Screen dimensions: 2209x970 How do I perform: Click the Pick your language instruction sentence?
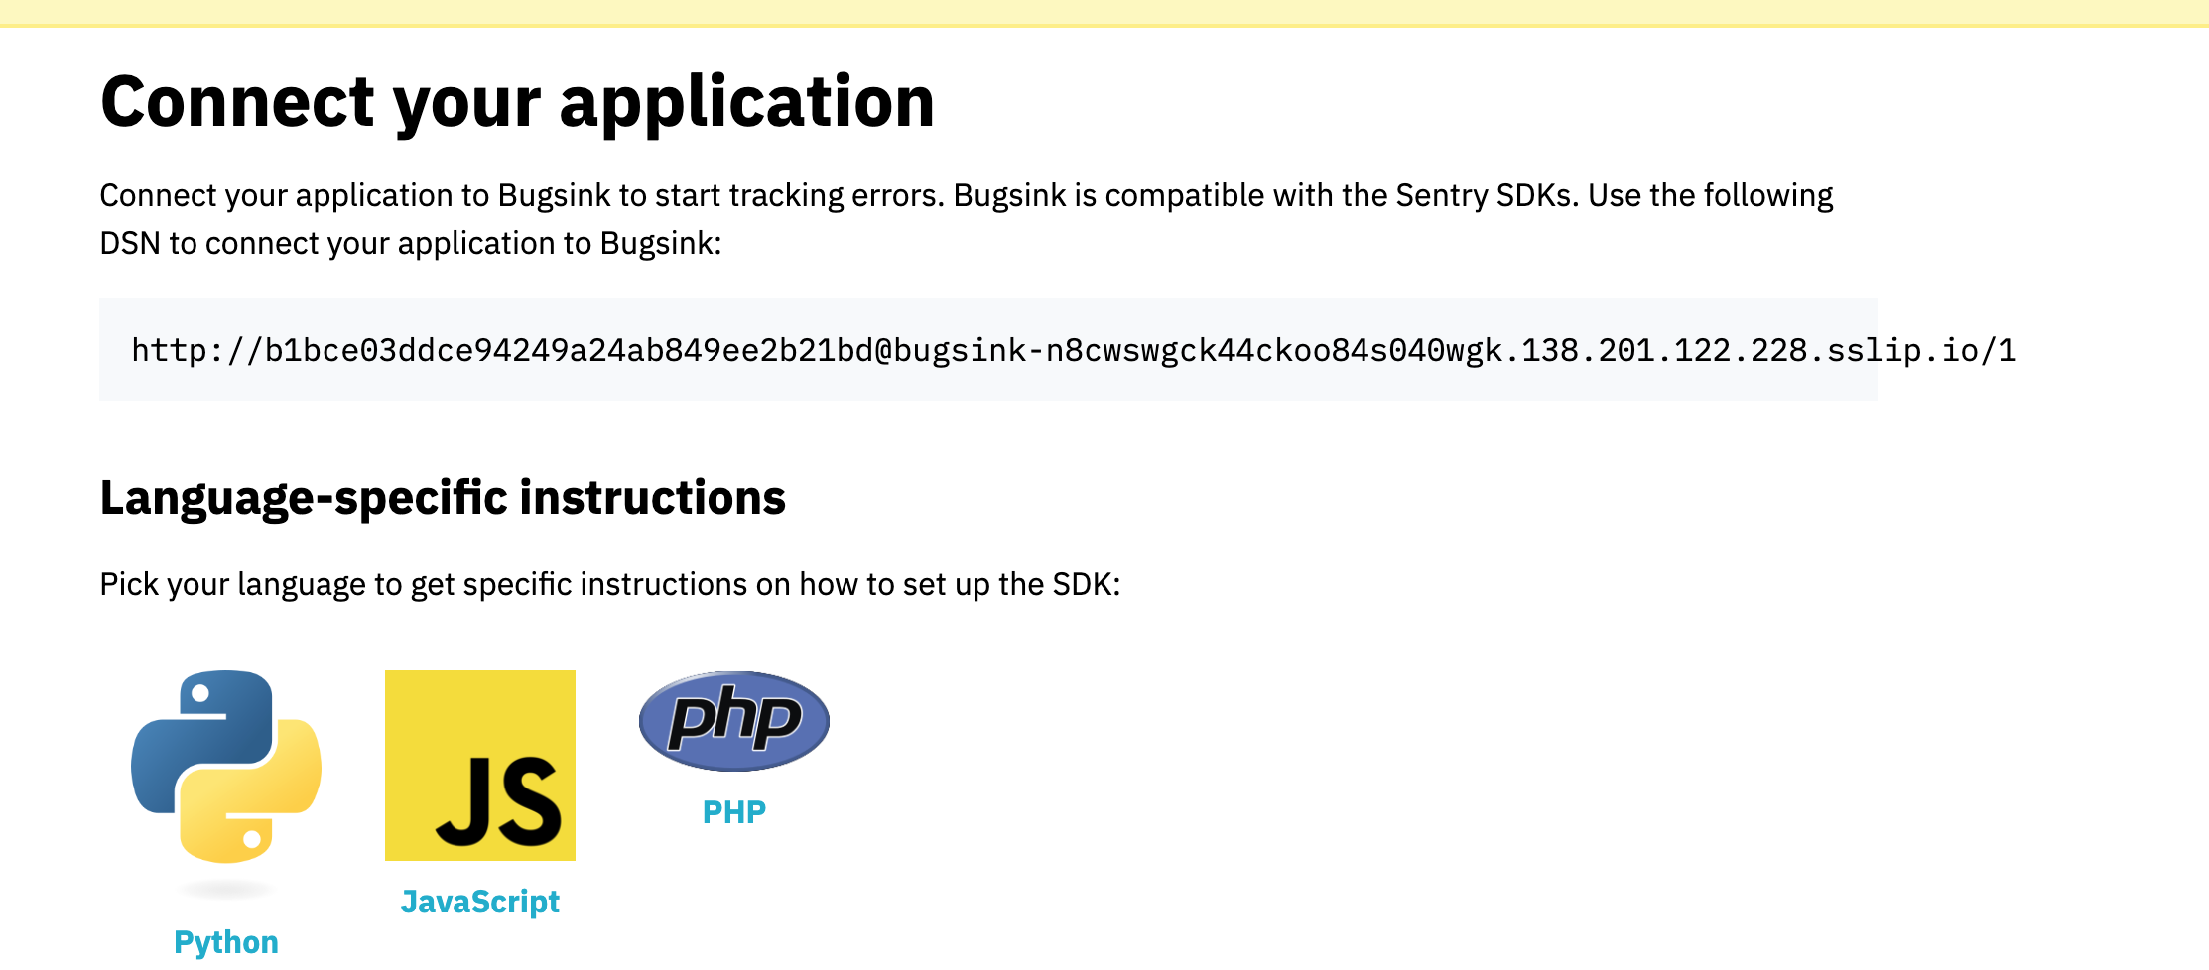(610, 584)
